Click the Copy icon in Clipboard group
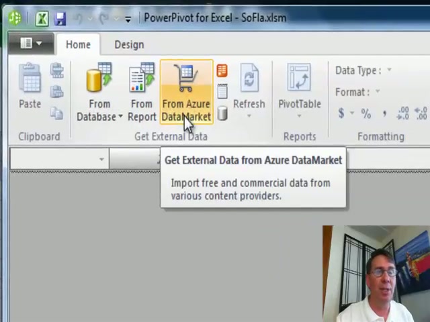Viewport: 430px width, 322px height. point(56,113)
